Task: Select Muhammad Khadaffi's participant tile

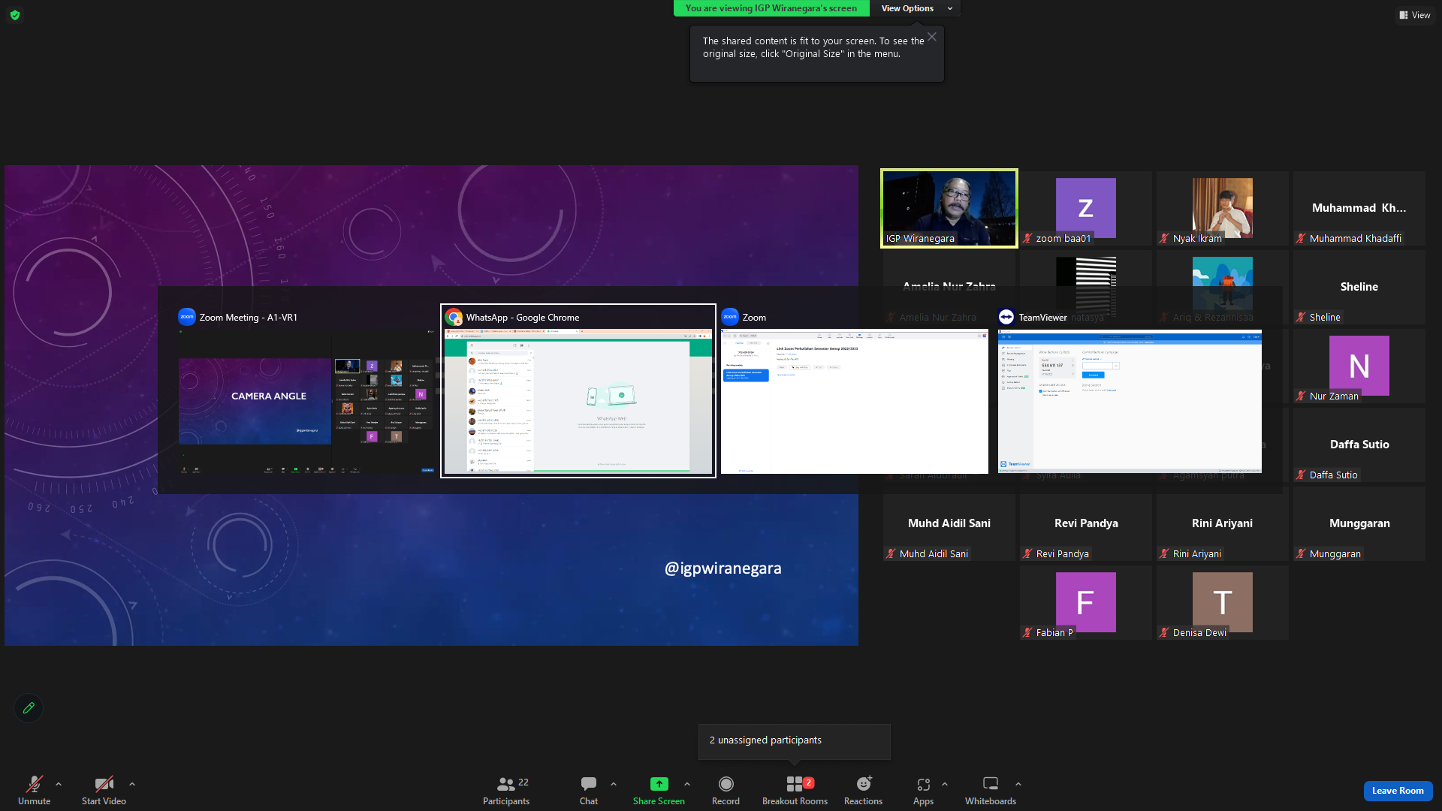Action: pos(1359,208)
